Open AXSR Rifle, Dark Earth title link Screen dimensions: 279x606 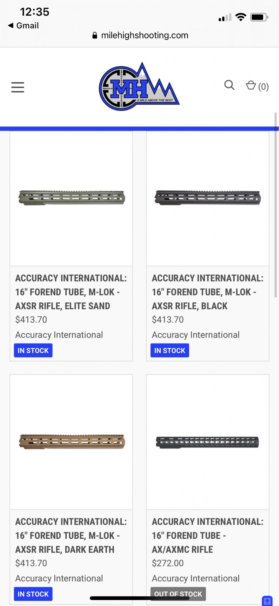71,536
